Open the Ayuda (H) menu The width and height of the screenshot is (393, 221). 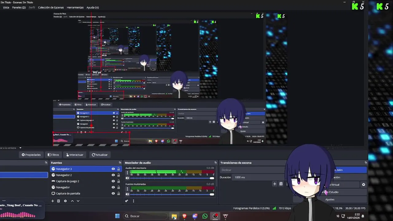[x=92, y=7]
